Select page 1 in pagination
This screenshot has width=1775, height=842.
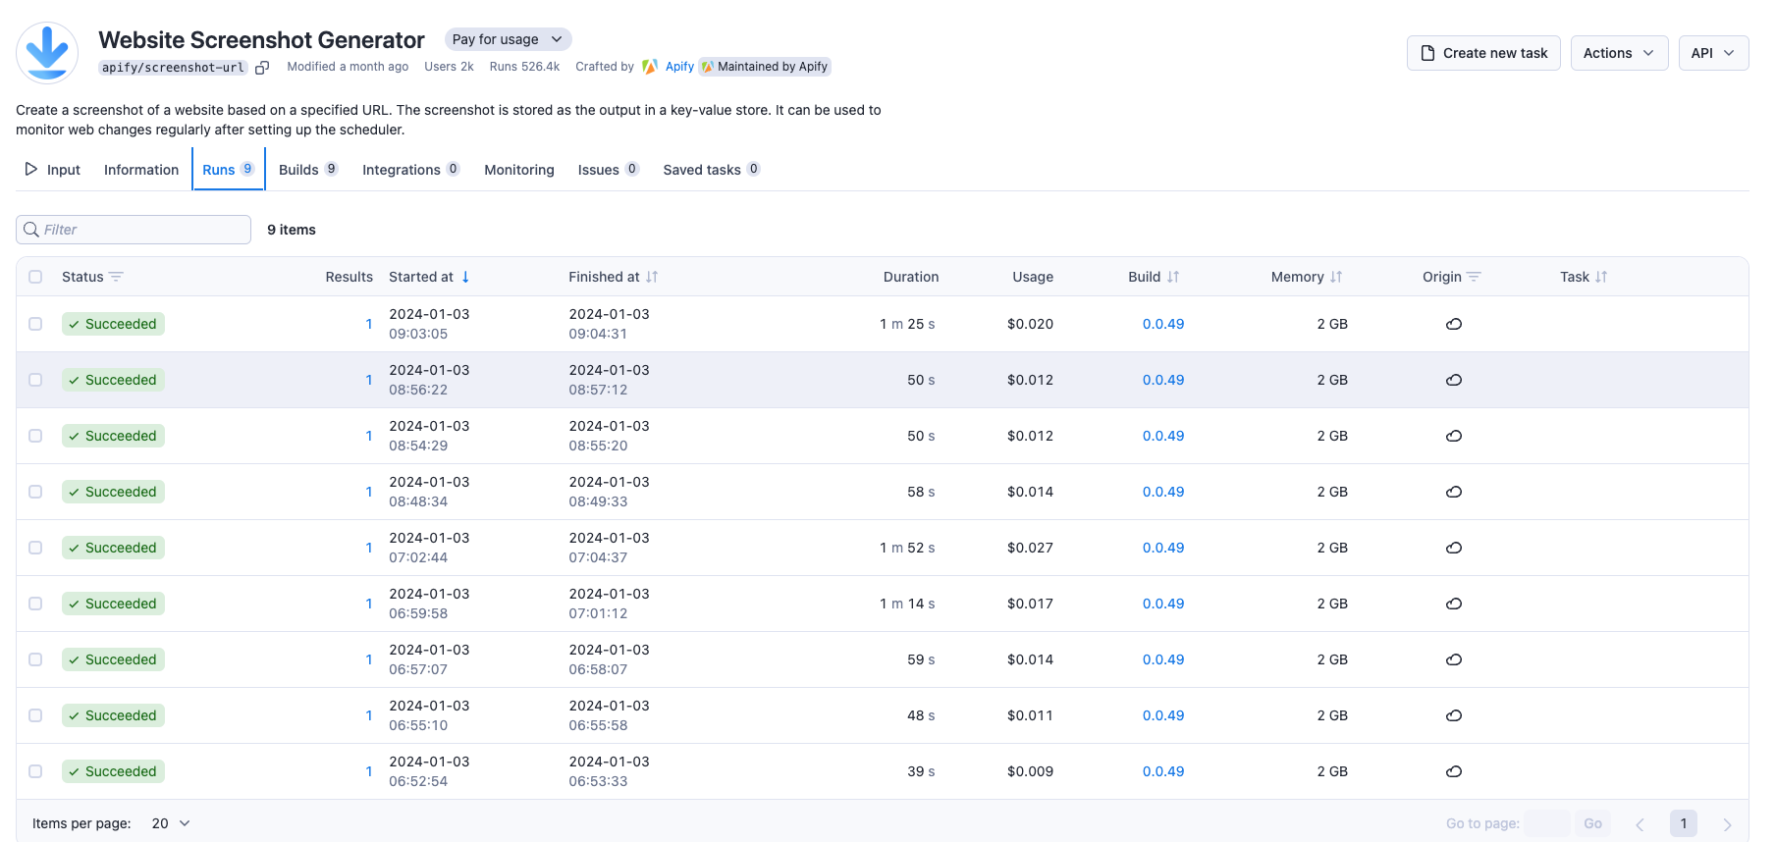[x=1684, y=824]
